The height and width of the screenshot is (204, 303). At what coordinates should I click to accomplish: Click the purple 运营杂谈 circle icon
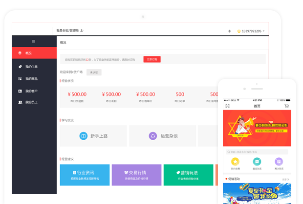click(x=153, y=136)
